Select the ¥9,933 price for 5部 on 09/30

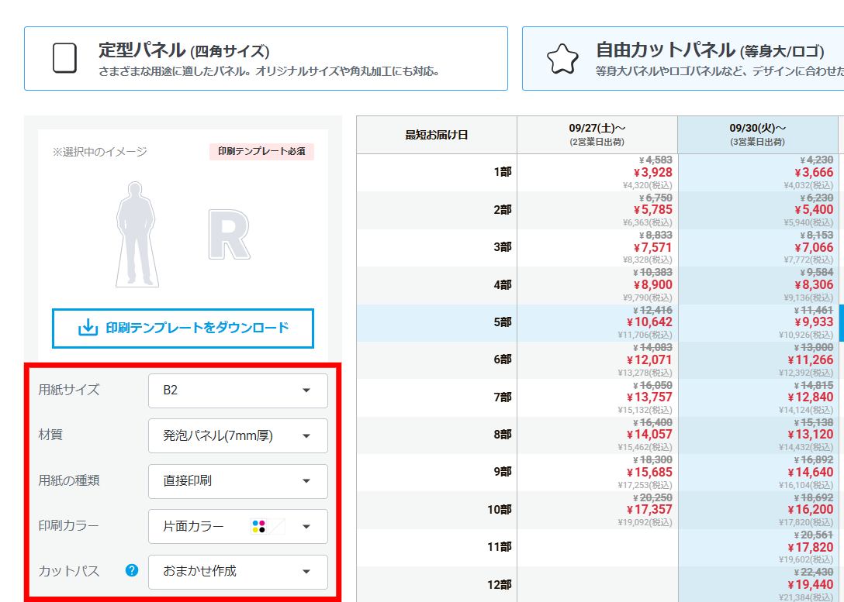tap(812, 322)
